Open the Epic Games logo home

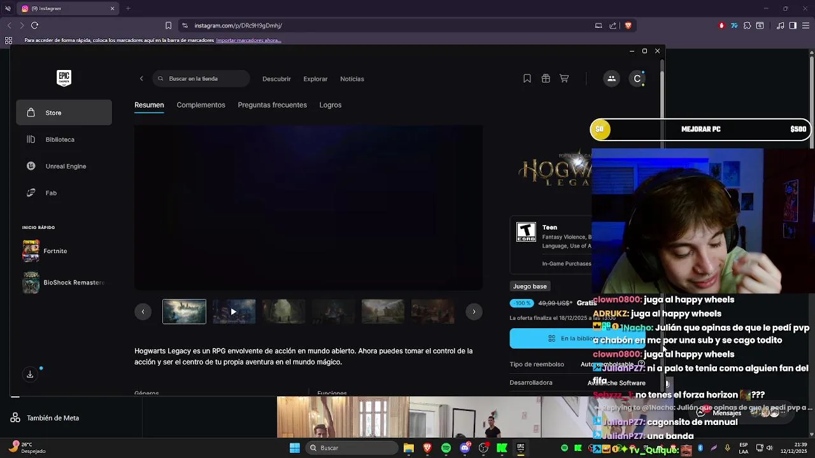pyautogui.click(x=64, y=78)
